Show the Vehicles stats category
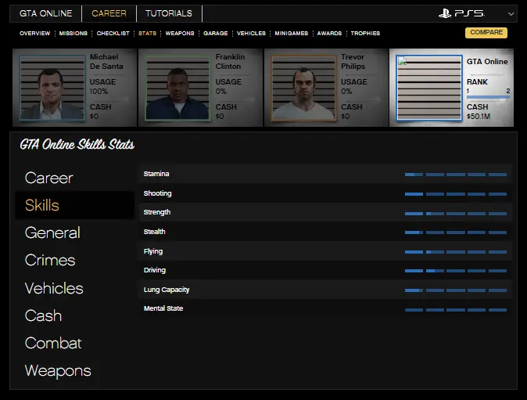527x400 pixels. coord(54,288)
